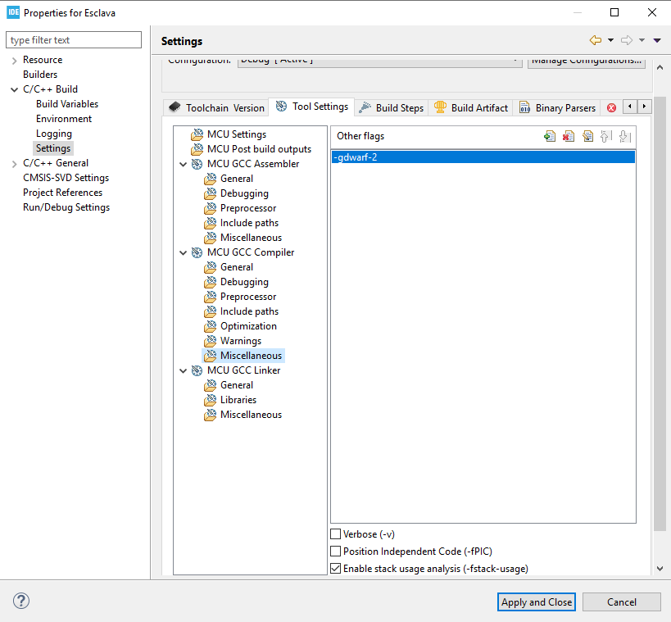Click the Back navigation arrow icon
Image resolution: width=671 pixels, height=622 pixels.
click(596, 40)
